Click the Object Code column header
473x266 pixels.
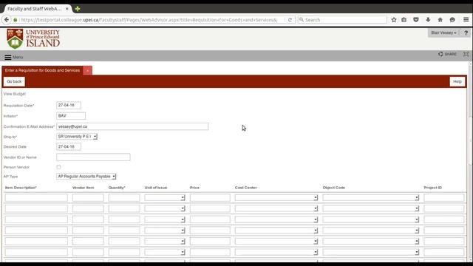[x=333, y=188]
